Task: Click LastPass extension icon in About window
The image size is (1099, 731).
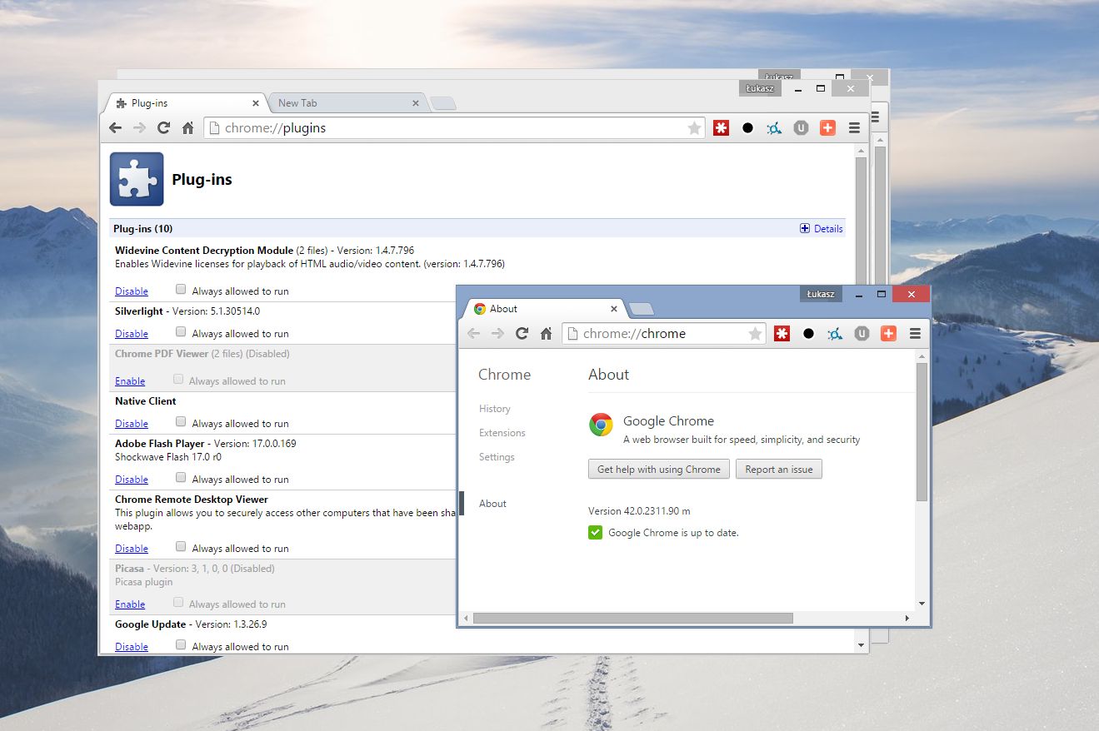Action: click(782, 334)
